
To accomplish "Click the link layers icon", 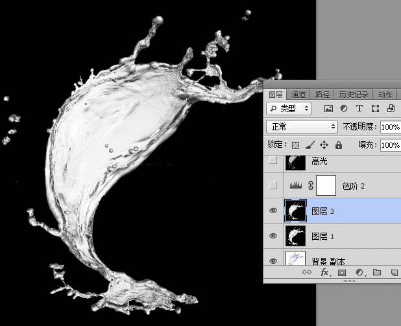I will 307,272.
